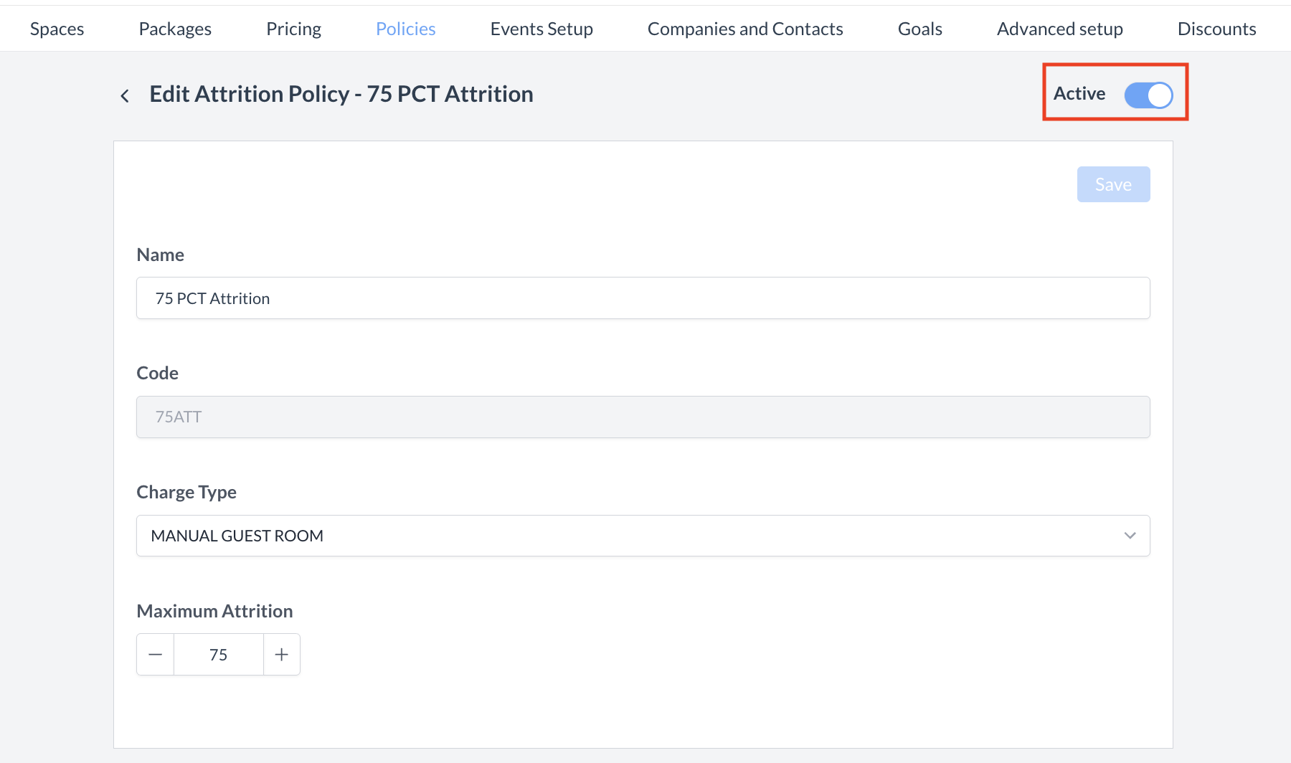Go to the Spaces section
This screenshot has height=763, width=1291.
coord(57,29)
